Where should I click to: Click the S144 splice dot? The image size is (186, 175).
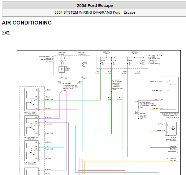[111, 91]
